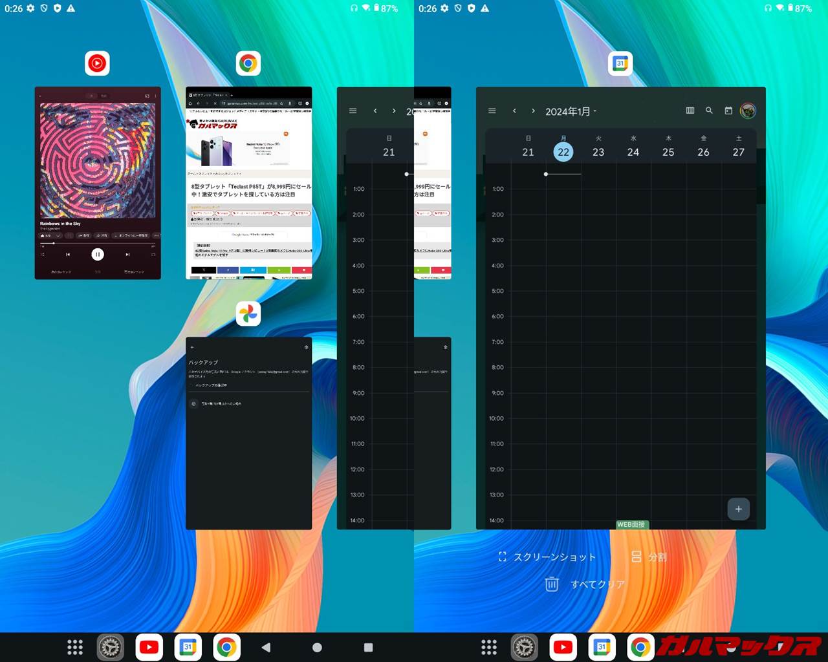
Task: Tap Google Photos pinwheel icon above backup card
Action: [248, 314]
